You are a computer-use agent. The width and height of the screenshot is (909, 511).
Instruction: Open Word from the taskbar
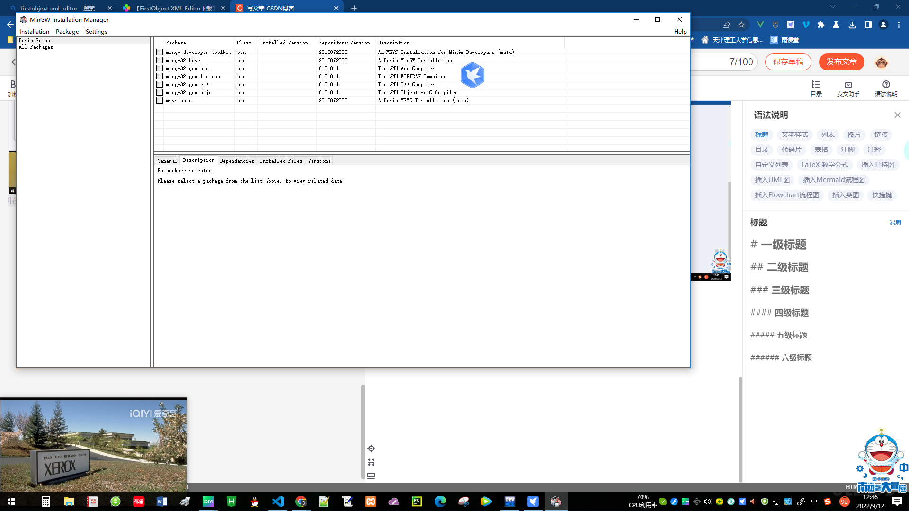tap(161, 502)
